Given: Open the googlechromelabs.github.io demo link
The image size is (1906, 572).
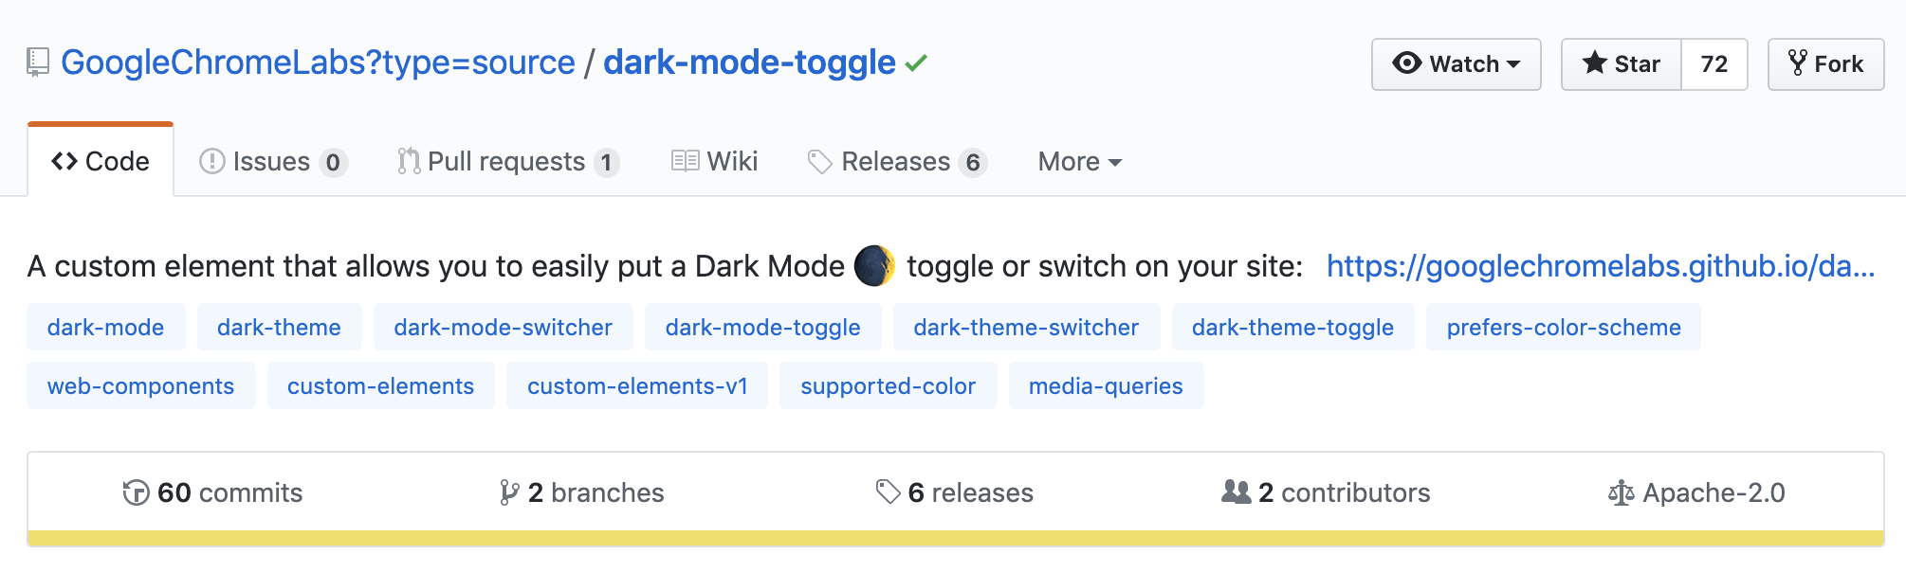Looking at the screenshot, I should [1601, 266].
